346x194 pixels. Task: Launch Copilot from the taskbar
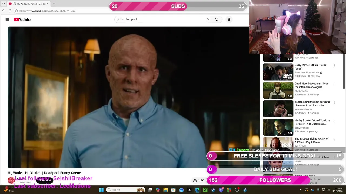pos(158,190)
